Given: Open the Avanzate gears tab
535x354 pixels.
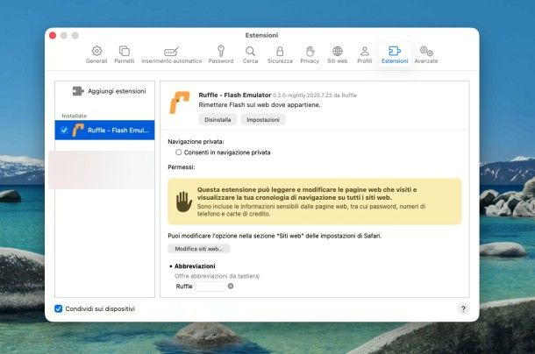Looking at the screenshot, I should pos(426,54).
